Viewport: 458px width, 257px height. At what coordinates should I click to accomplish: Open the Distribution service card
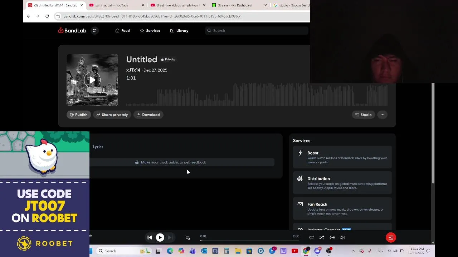tap(342, 183)
